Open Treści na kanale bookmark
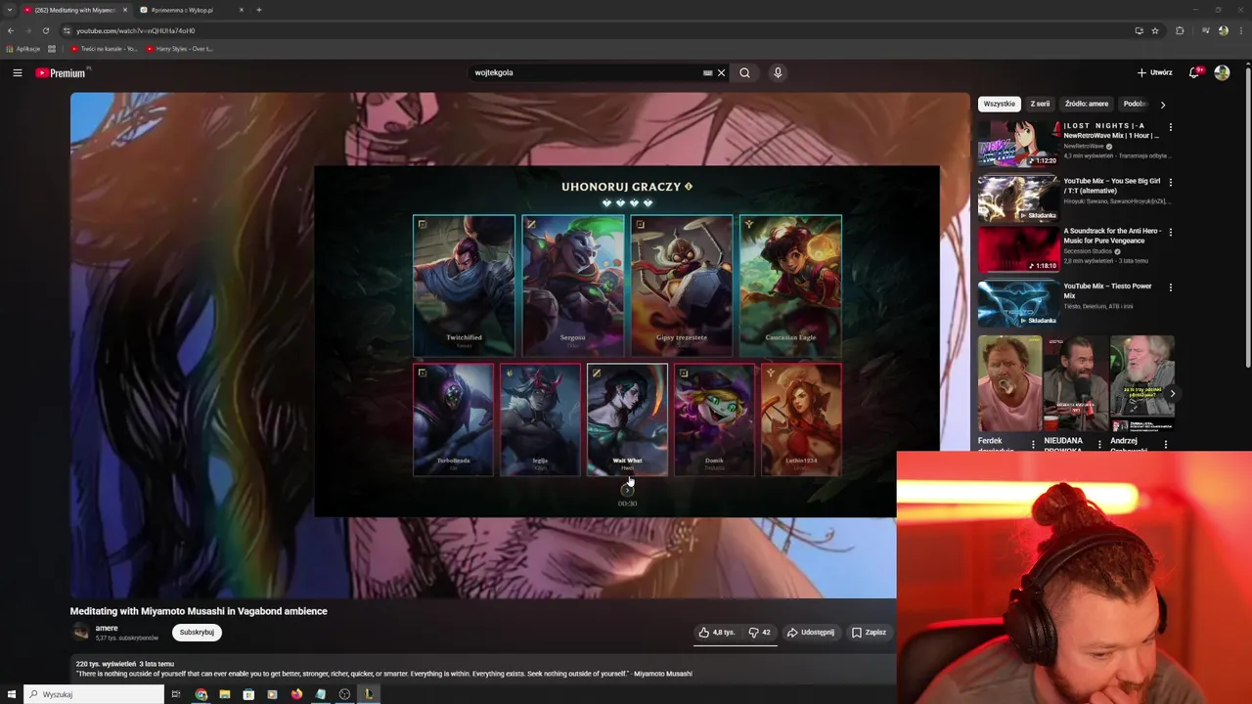This screenshot has height=704, width=1252. coord(105,48)
